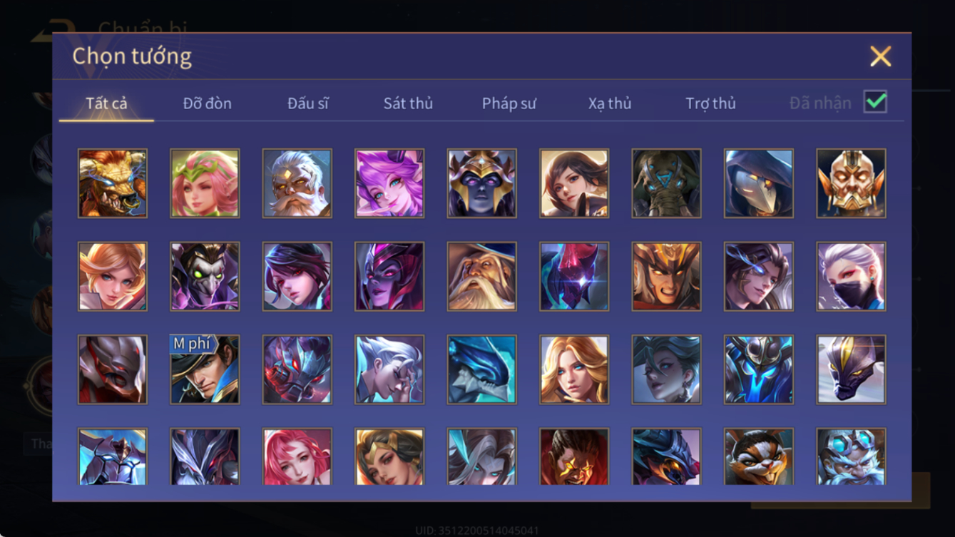Choose the white-bearded old man hero

pos(297,183)
